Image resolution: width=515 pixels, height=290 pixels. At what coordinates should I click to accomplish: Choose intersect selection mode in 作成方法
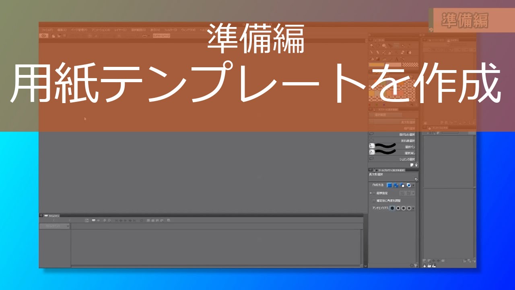coord(408,185)
